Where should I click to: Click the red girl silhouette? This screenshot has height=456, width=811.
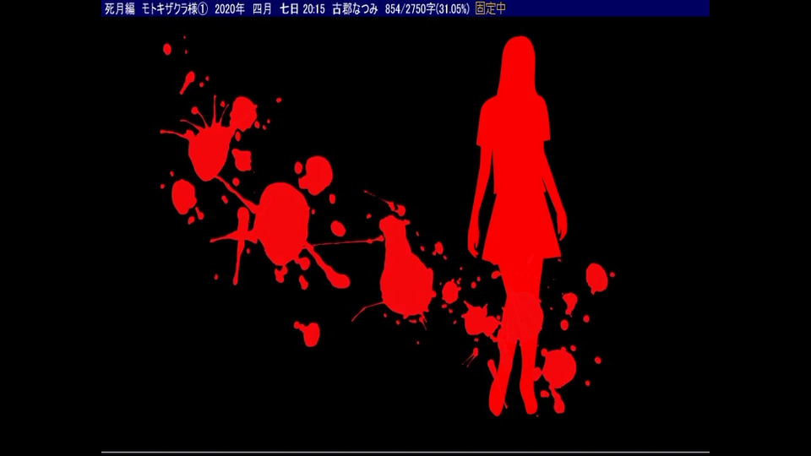pyautogui.click(x=517, y=225)
